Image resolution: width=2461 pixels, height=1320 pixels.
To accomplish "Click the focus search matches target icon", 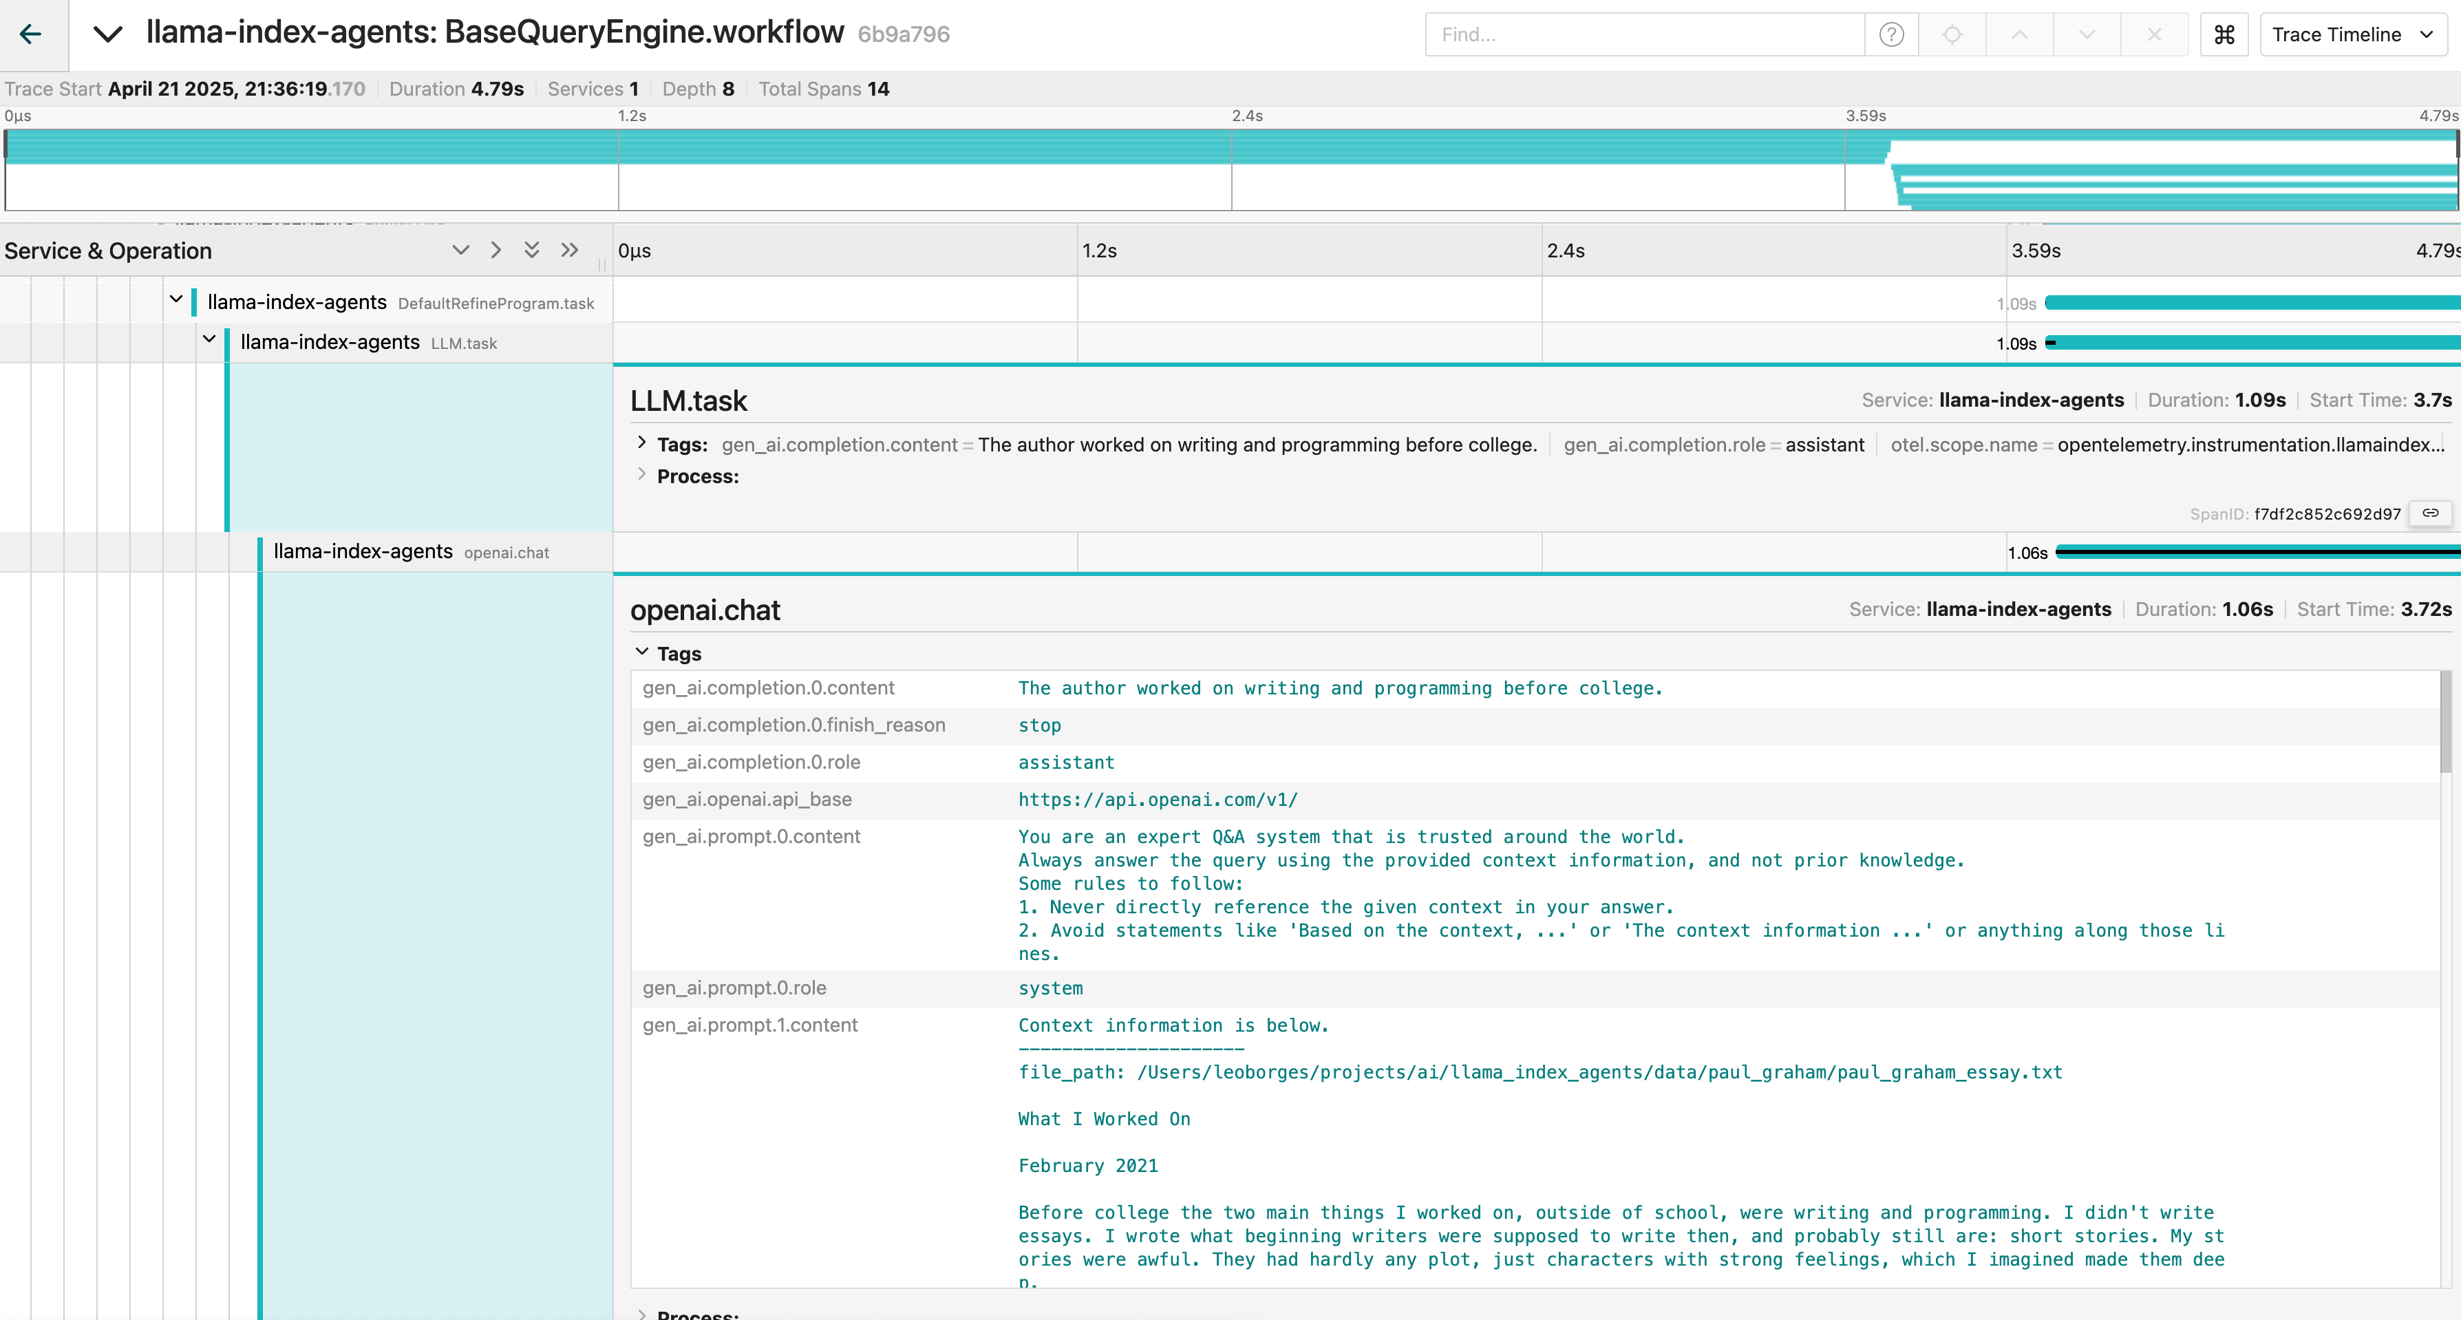I will [1952, 34].
